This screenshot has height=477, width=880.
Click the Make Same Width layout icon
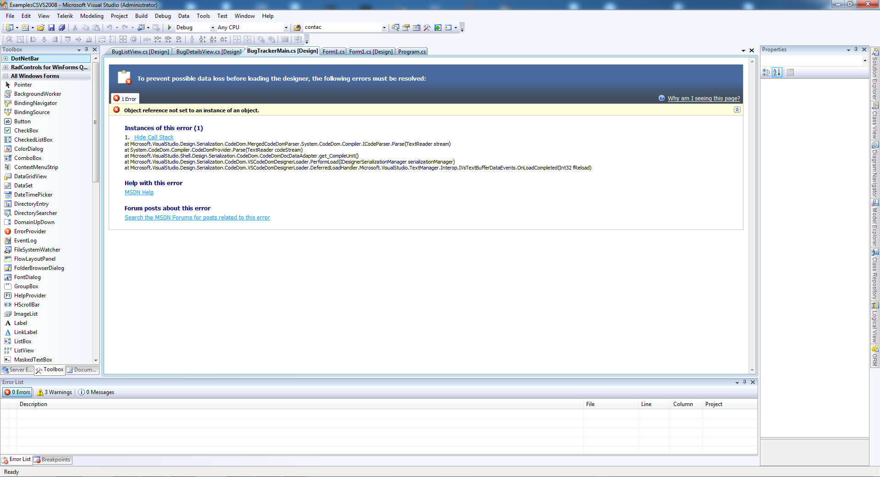102,39
